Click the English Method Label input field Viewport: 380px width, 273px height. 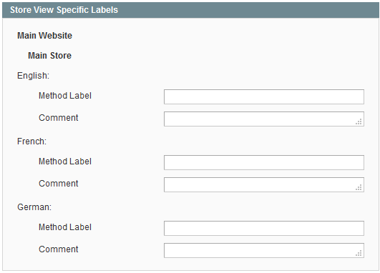click(264, 96)
